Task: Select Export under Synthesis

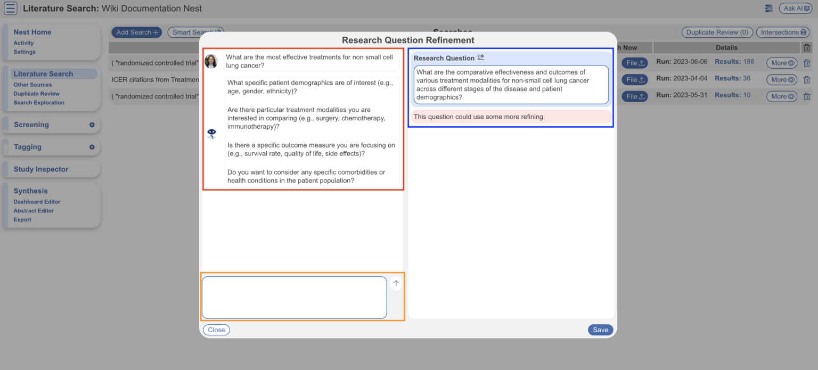Action: pos(22,219)
